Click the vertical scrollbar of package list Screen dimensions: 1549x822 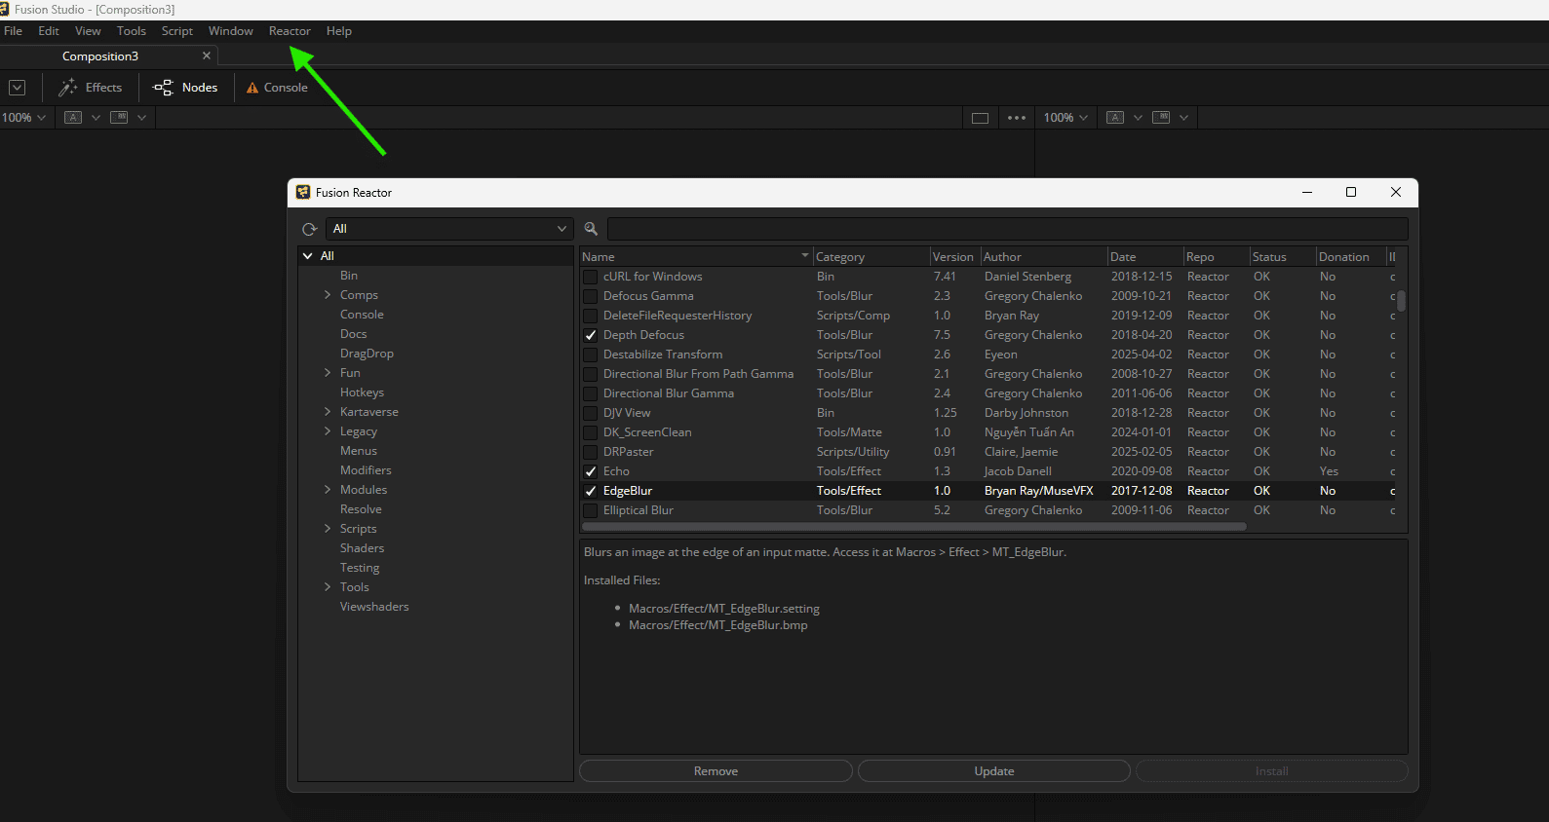tap(1401, 300)
